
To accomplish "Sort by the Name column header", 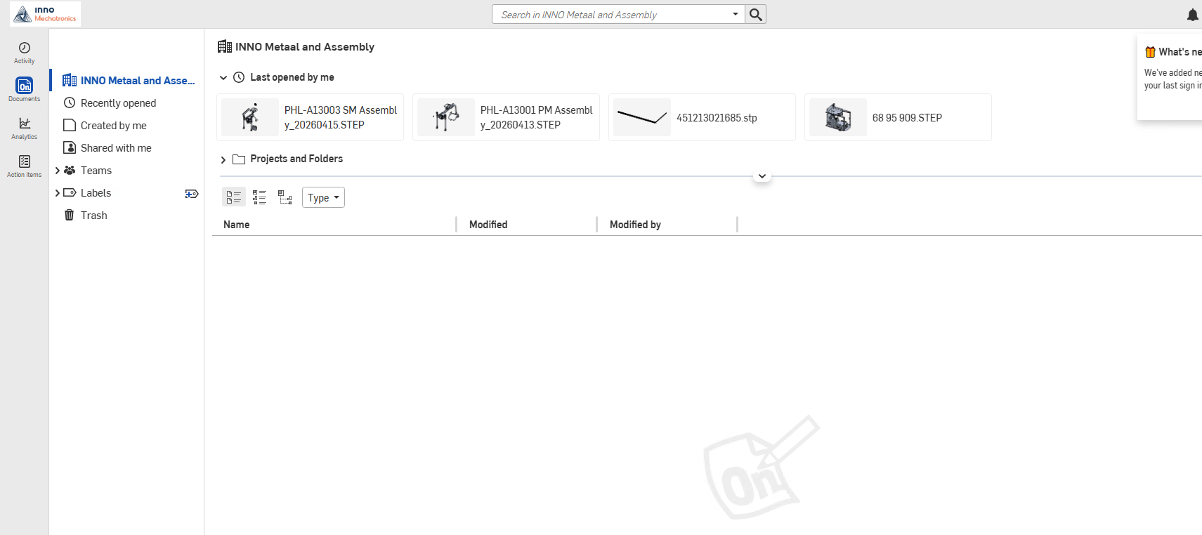I will [237, 225].
